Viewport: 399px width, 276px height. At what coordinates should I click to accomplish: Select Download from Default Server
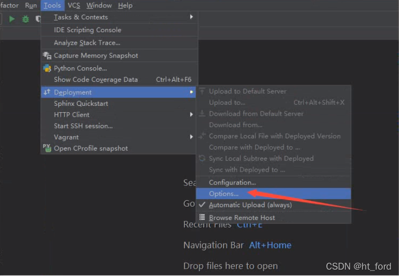pyautogui.click(x=274, y=114)
